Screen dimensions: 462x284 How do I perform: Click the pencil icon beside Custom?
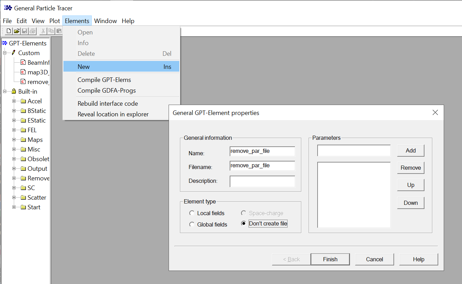13,53
